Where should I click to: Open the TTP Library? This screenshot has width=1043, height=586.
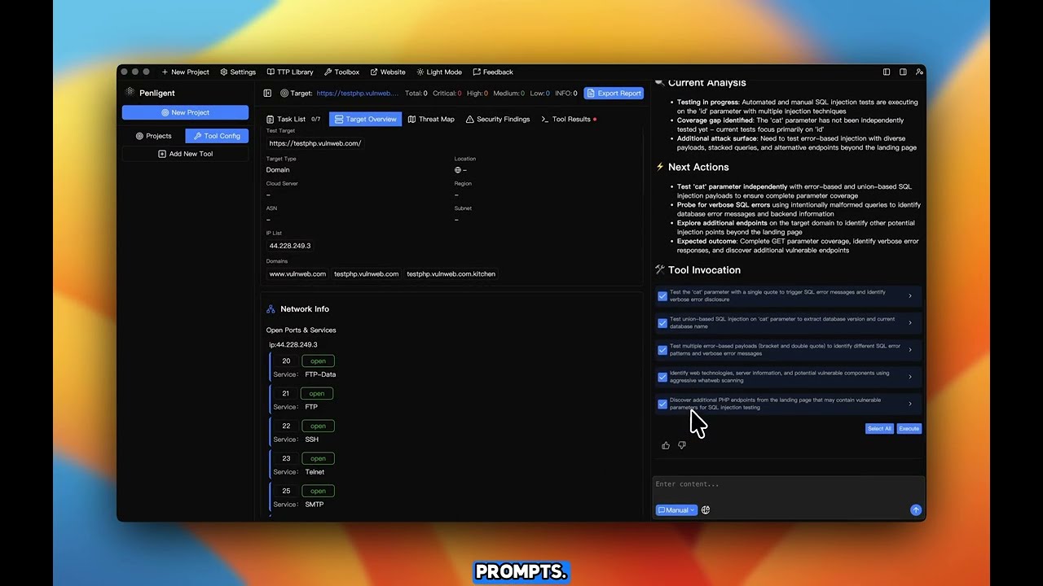[x=290, y=72]
